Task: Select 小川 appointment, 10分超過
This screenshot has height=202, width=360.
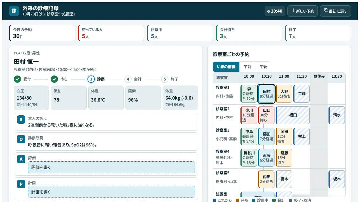Action: [x=249, y=115]
